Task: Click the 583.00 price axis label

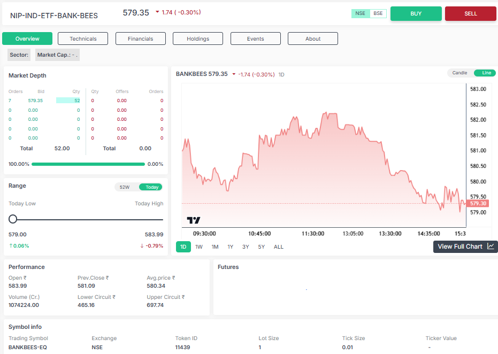Action: pyautogui.click(x=478, y=89)
